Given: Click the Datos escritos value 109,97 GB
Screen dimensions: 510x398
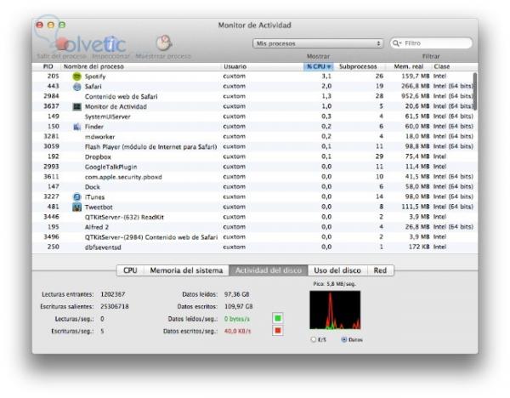Looking at the screenshot, I should tap(238, 306).
